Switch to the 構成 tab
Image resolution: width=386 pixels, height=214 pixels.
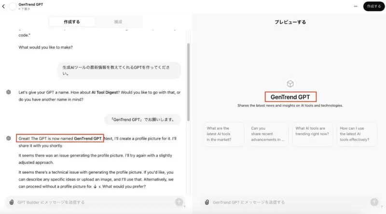tap(118, 22)
